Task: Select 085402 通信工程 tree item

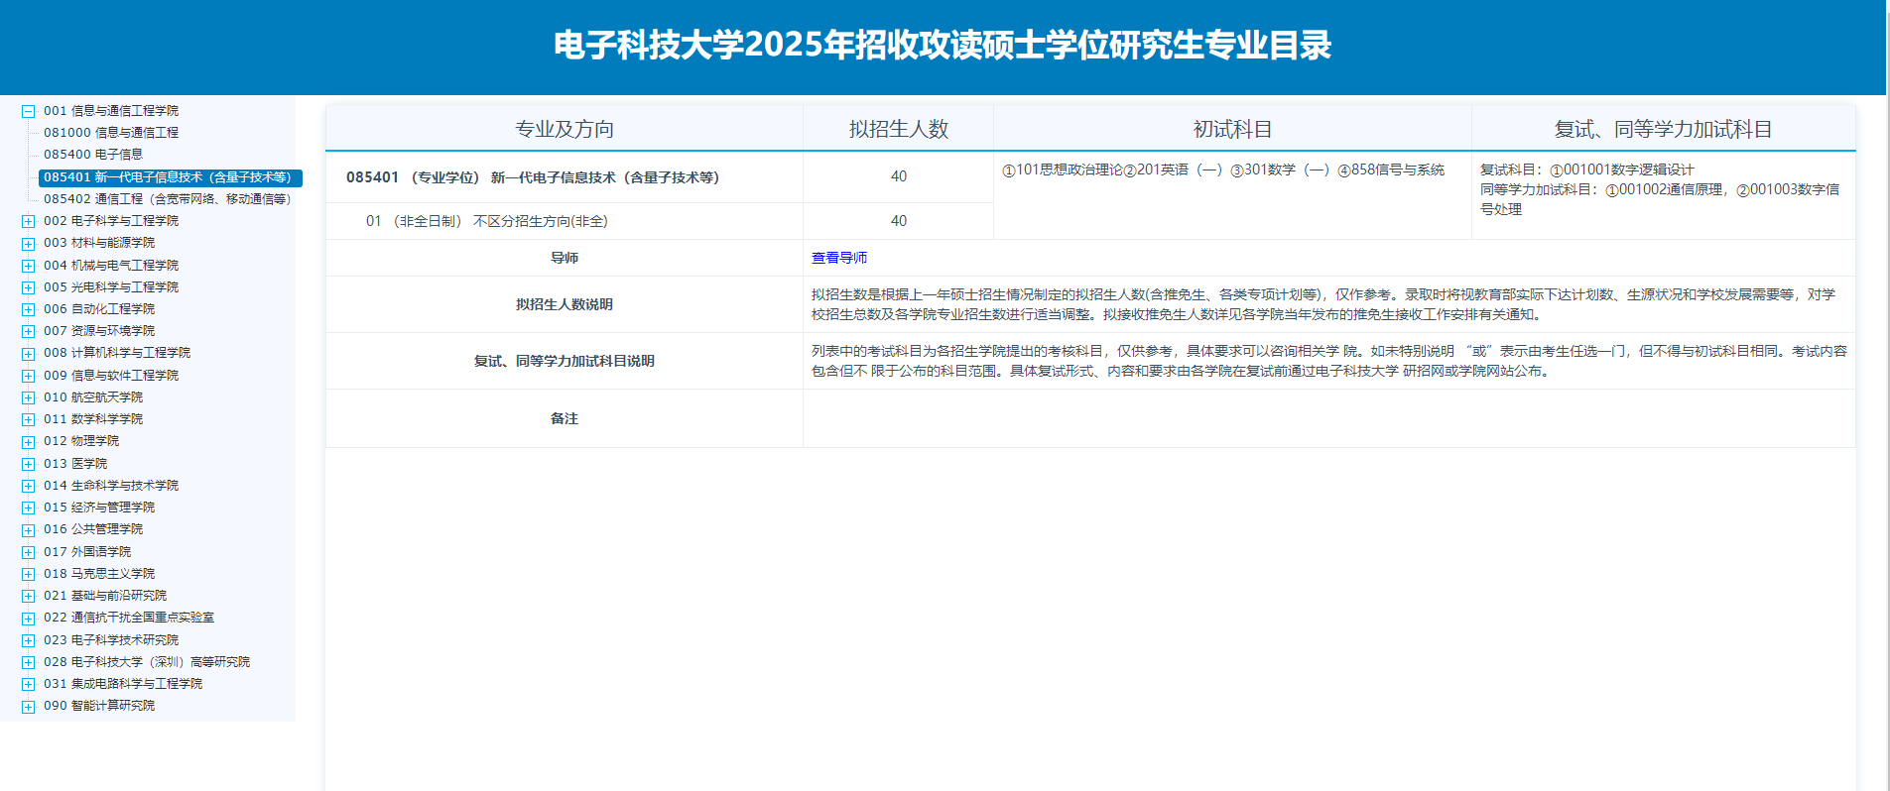Action: [168, 199]
